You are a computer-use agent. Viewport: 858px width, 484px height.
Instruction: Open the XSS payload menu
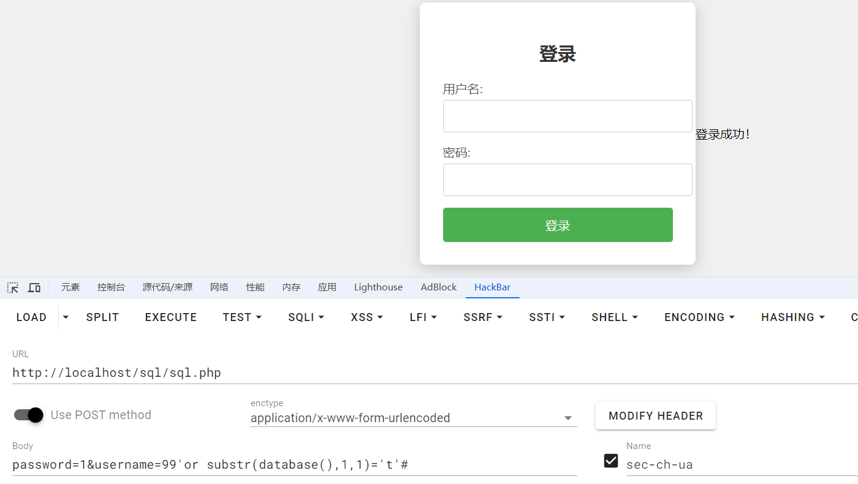coord(366,317)
